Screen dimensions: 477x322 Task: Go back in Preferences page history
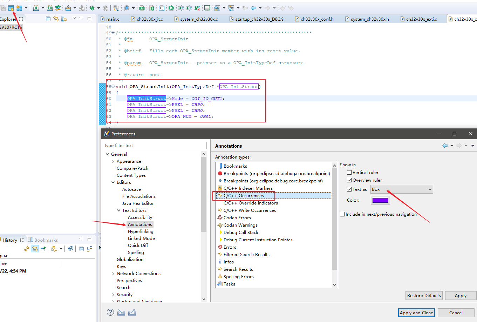pyautogui.click(x=445, y=146)
